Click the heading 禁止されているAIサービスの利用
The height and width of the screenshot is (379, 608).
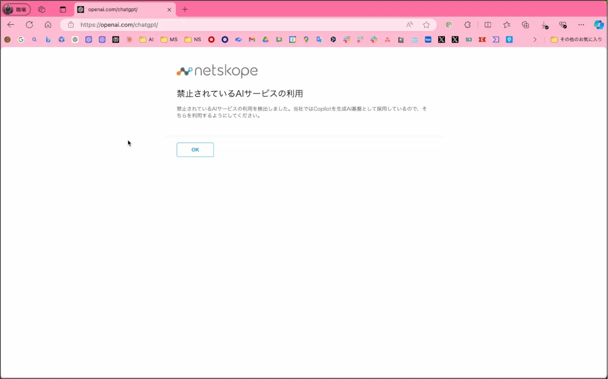pos(240,94)
